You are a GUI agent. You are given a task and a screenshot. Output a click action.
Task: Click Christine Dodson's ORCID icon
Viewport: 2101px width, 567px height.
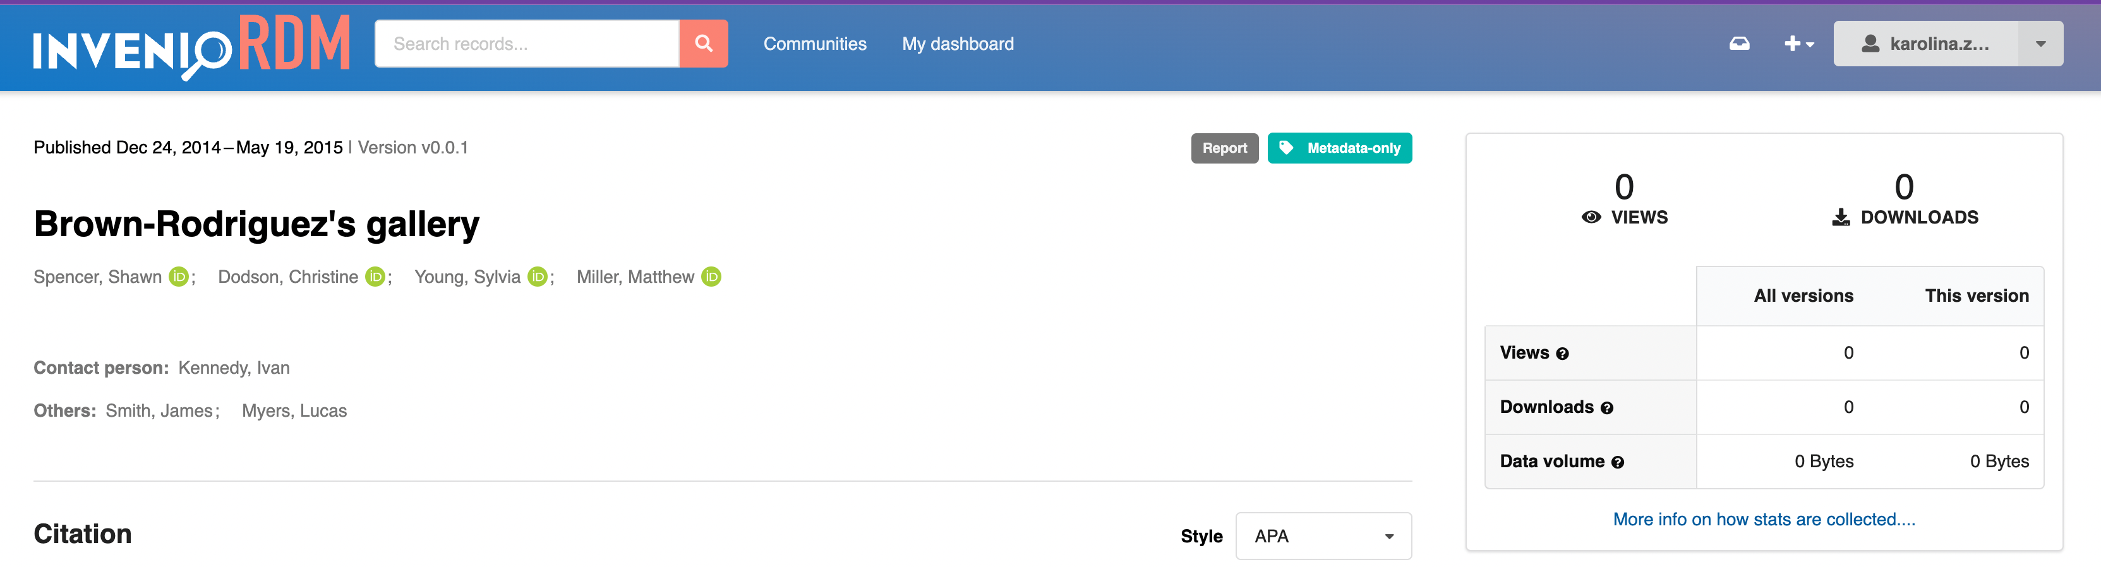point(375,277)
